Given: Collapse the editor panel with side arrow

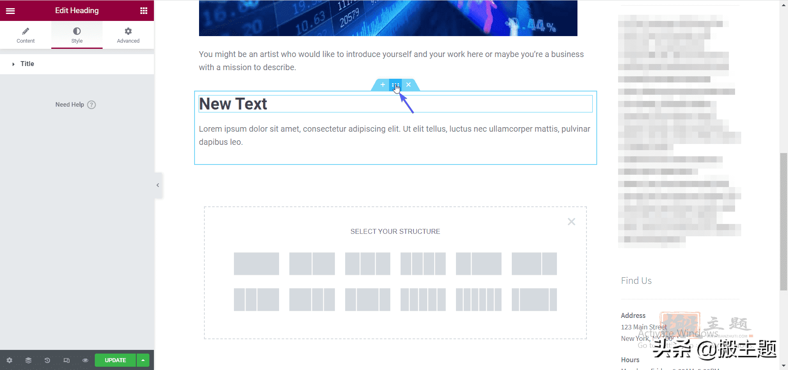Looking at the screenshot, I should (x=158, y=185).
